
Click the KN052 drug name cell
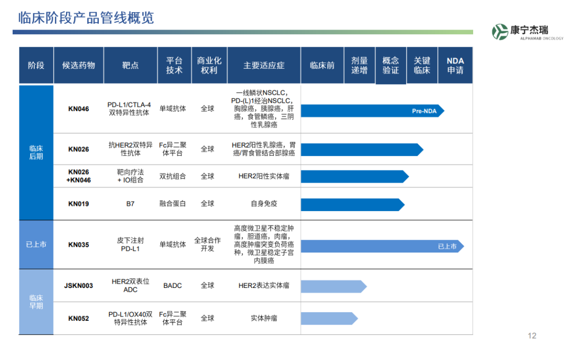79,318
